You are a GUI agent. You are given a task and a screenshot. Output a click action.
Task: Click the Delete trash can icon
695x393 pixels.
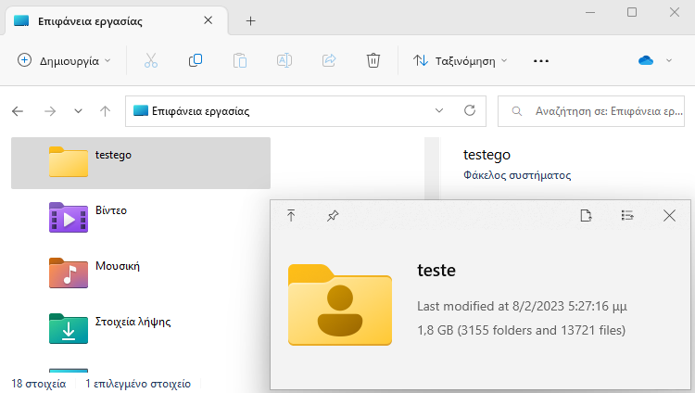click(373, 60)
